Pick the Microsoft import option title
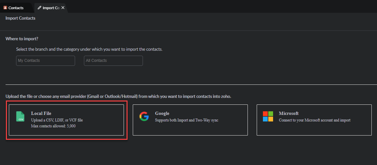The height and width of the screenshot is (165, 377). 288,114
